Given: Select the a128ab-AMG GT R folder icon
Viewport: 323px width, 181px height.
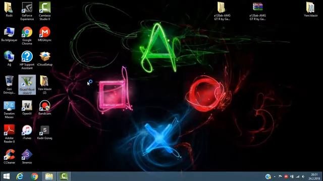Looking at the screenshot, I should click(222, 11).
